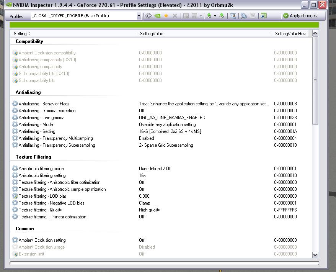
Task: Click the value "Override any application setting"
Action: point(167,125)
